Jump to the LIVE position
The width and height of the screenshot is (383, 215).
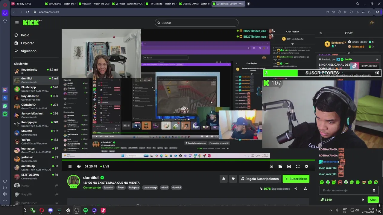click(x=104, y=166)
